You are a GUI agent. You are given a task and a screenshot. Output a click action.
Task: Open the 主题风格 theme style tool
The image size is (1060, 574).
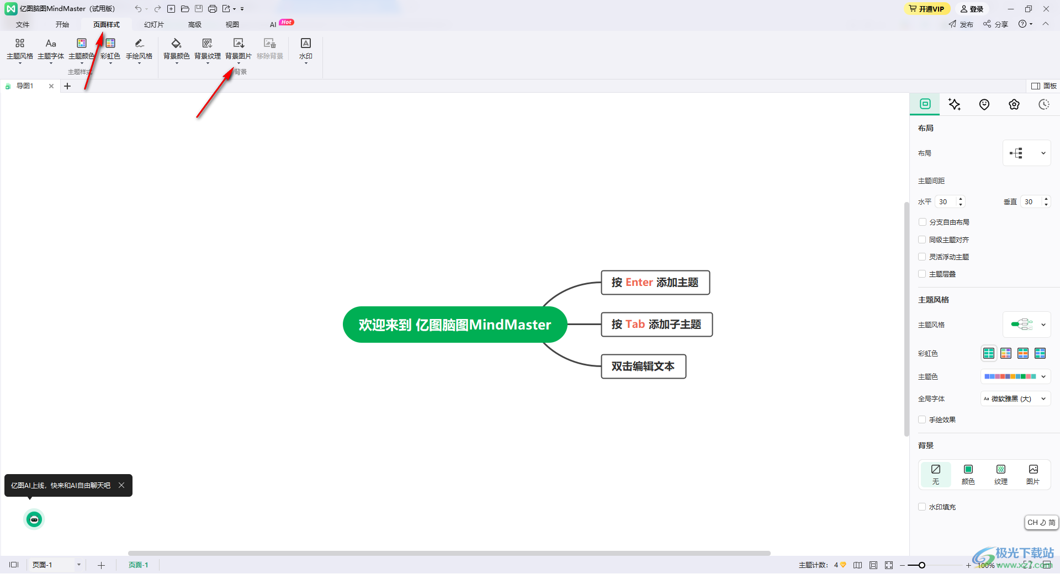coord(20,49)
